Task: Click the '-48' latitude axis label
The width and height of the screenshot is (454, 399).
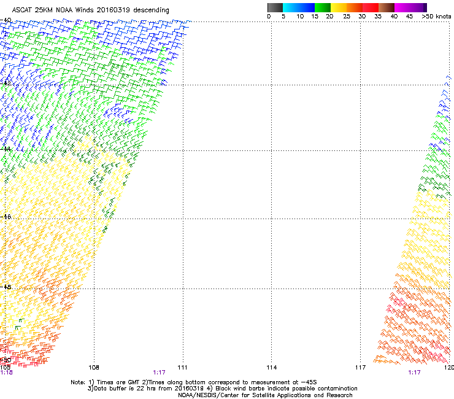Action: click(x=6, y=287)
